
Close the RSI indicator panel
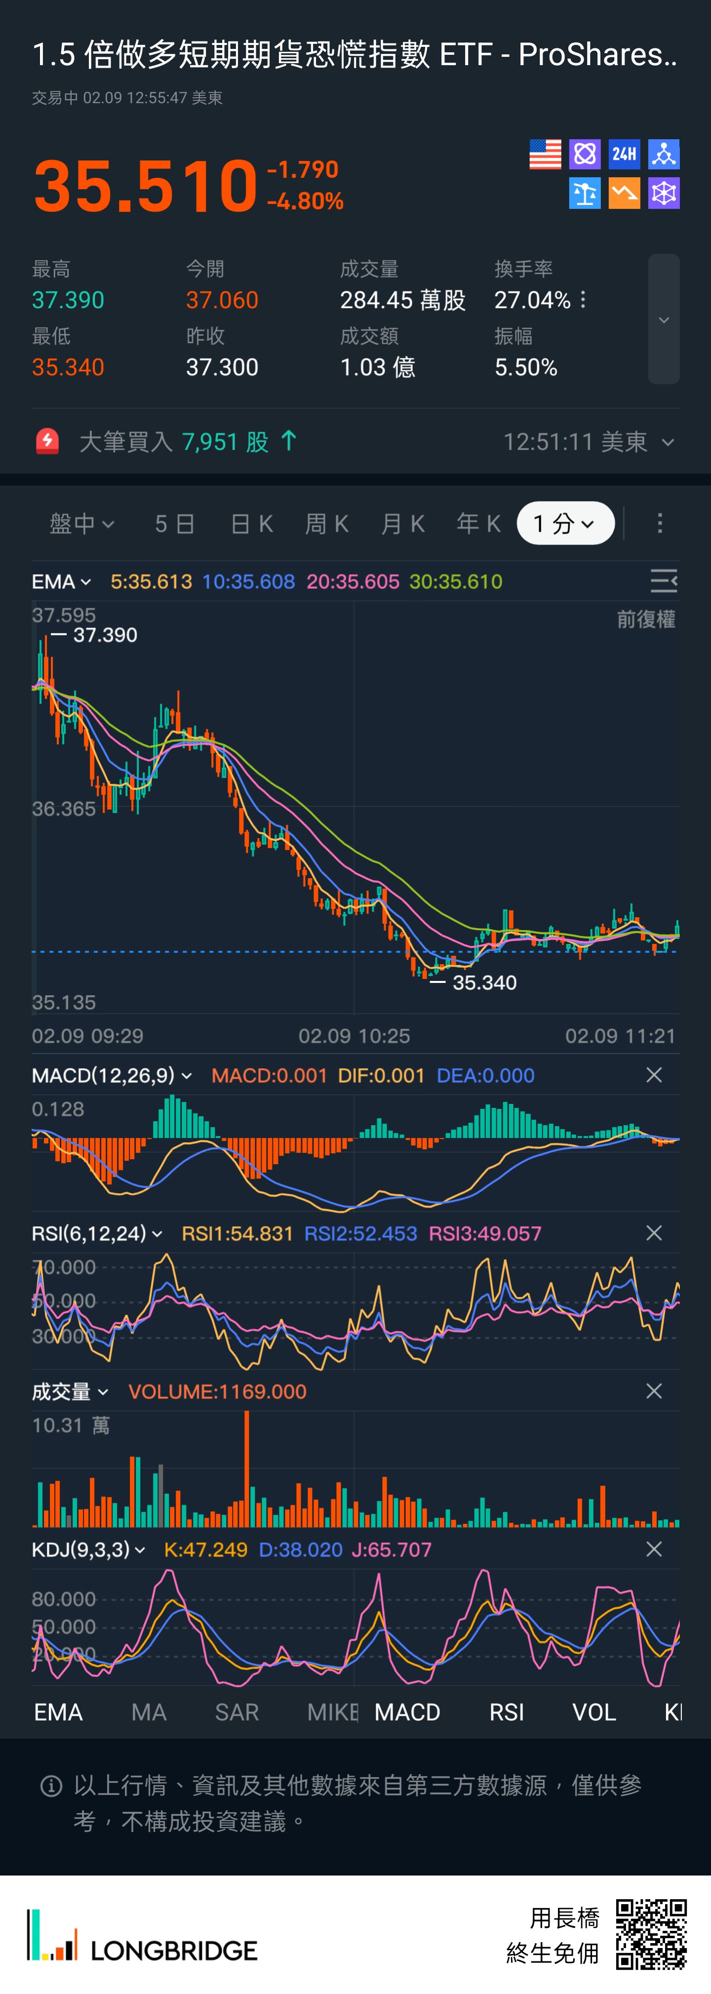[x=654, y=1233]
